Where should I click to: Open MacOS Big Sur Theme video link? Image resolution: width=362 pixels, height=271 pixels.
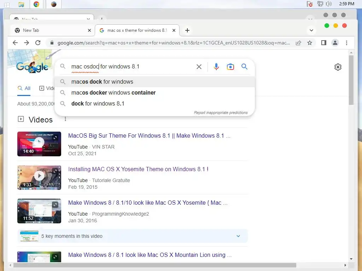pyautogui.click(x=149, y=135)
